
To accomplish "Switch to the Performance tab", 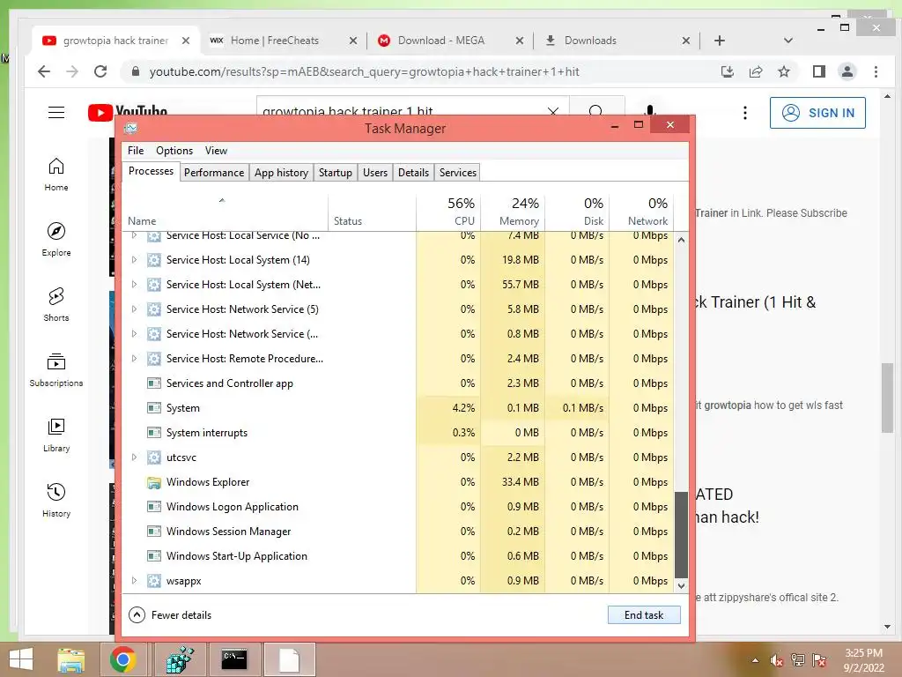I will tap(214, 172).
